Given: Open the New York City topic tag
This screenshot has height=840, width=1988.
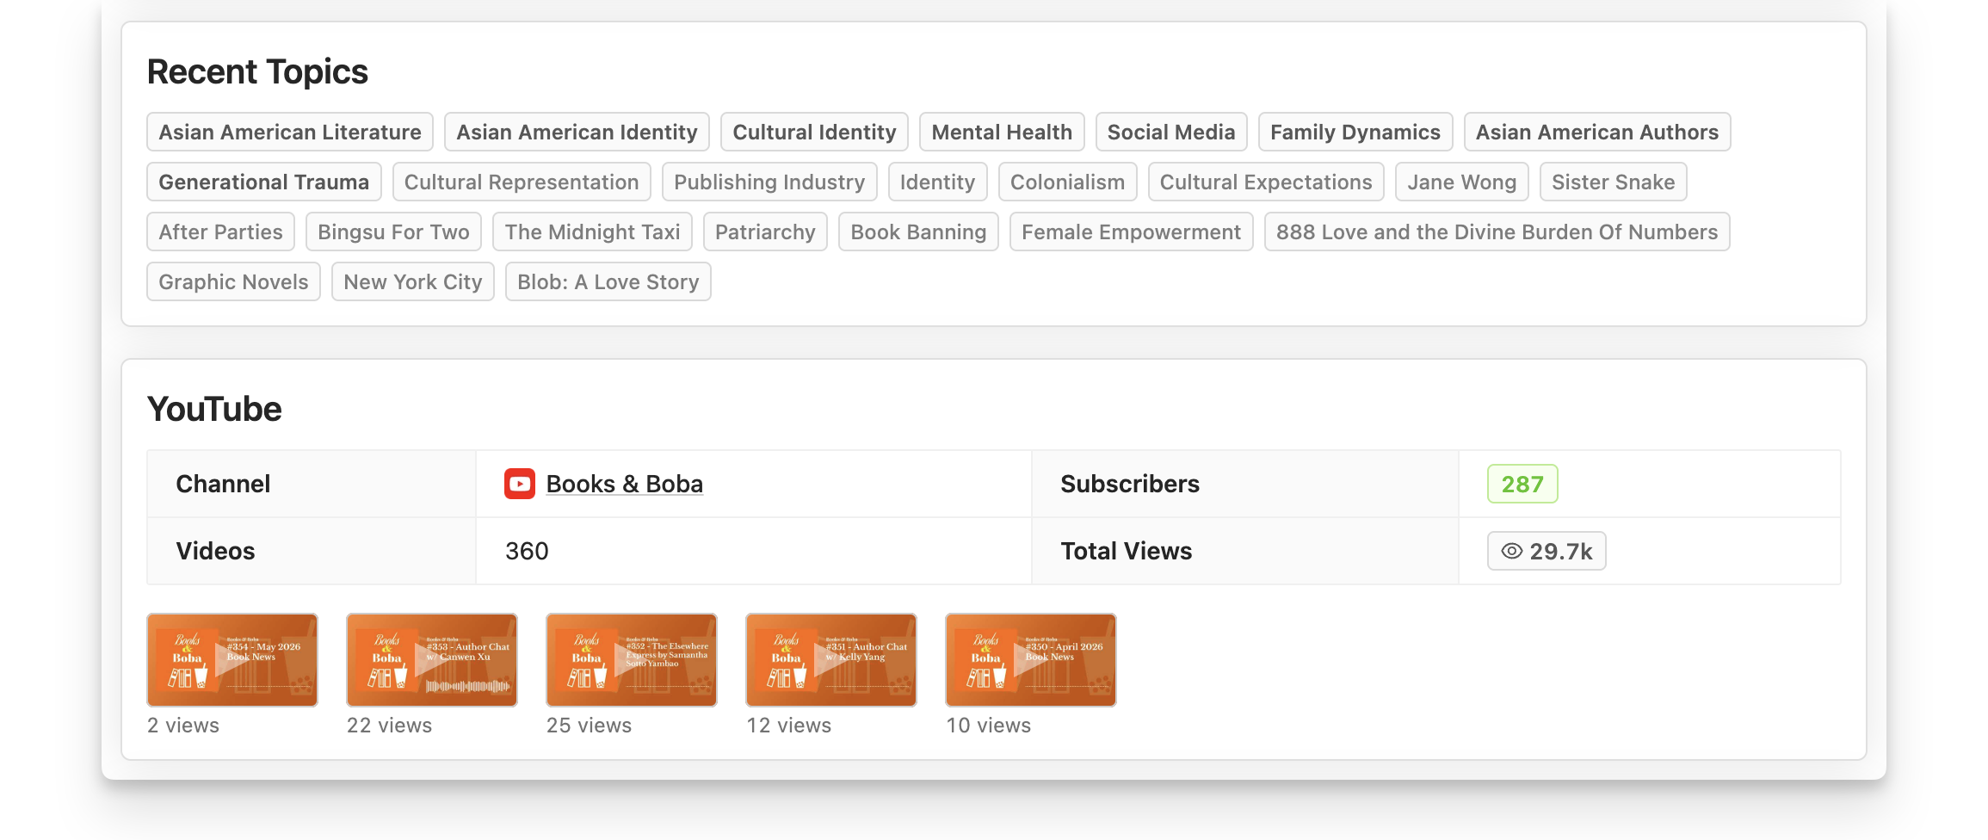Looking at the screenshot, I should [412, 281].
